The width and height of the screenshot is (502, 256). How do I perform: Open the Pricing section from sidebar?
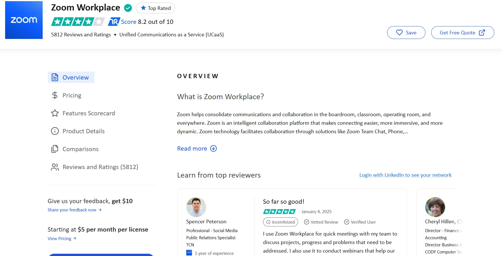tap(72, 95)
